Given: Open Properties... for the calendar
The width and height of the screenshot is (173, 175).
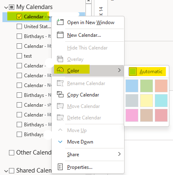Looking at the screenshot, I should click(x=80, y=167).
